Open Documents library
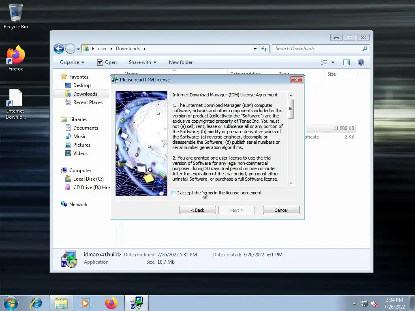The width and height of the screenshot is (415, 311). [86, 128]
